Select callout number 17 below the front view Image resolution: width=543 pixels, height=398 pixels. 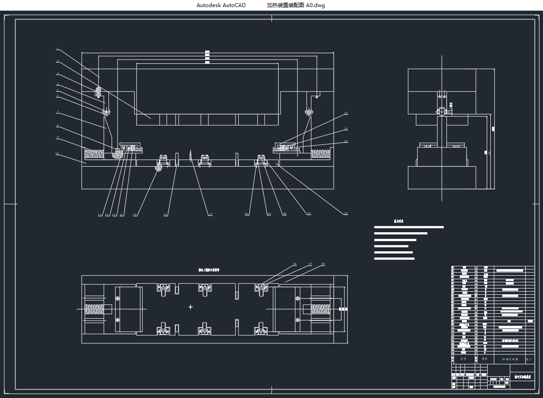[210, 215]
